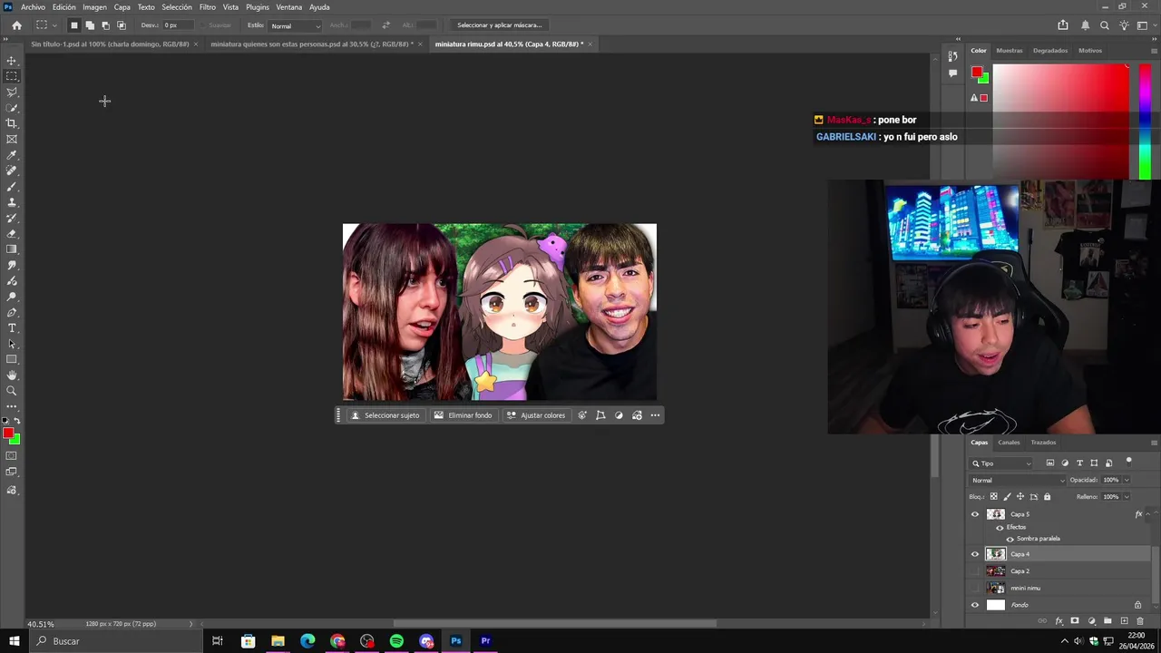This screenshot has width=1161, height=653.
Task: Click Subtract from selection mode icon
Action: (105, 25)
